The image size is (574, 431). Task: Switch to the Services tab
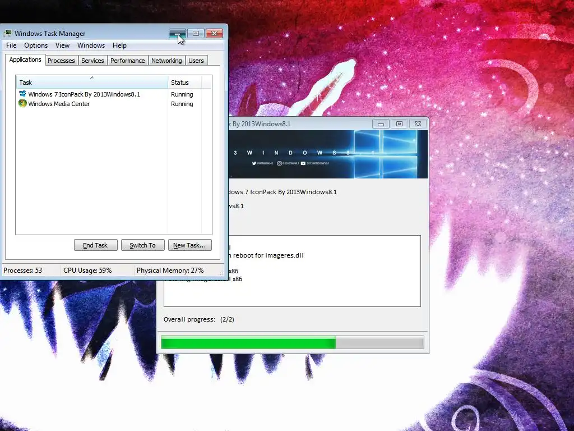click(x=92, y=61)
